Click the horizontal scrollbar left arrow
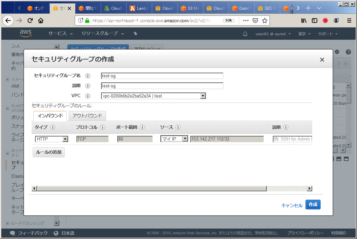The width and height of the screenshot is (357, 239). pyautogui.click(x=34, y=189)
